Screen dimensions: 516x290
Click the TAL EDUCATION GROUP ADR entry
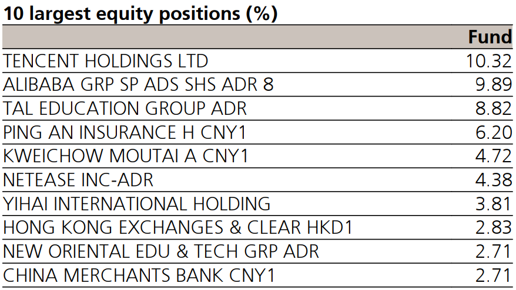click(125, 108)
